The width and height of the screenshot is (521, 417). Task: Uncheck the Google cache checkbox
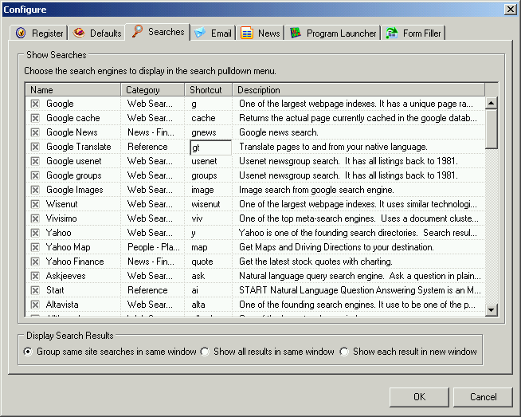coord(35,118)
